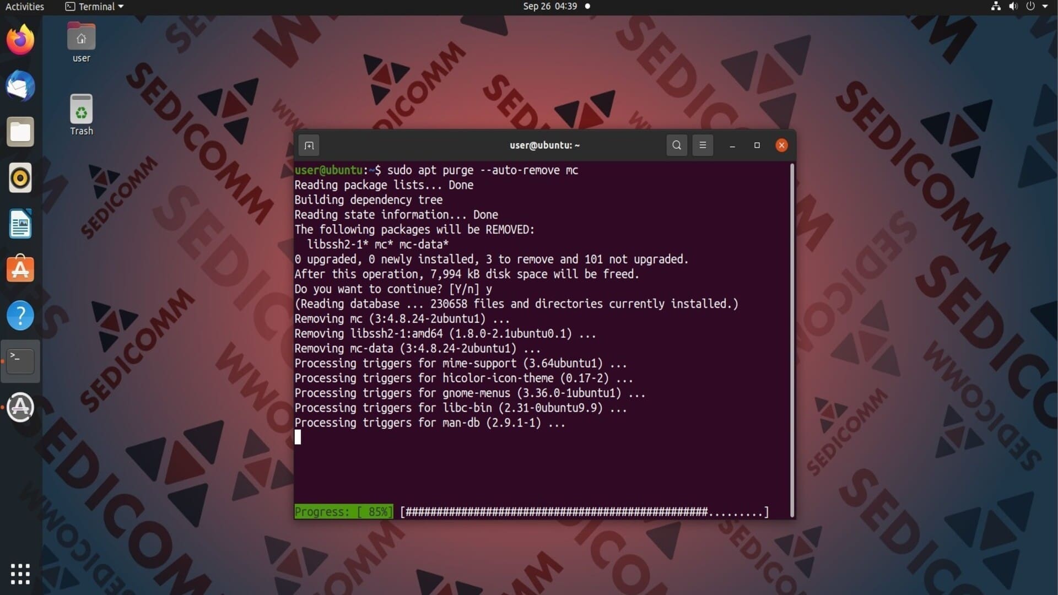Click the line 'Removing mc-data (3:4.8.24-2ubuntu1)'

417,349
